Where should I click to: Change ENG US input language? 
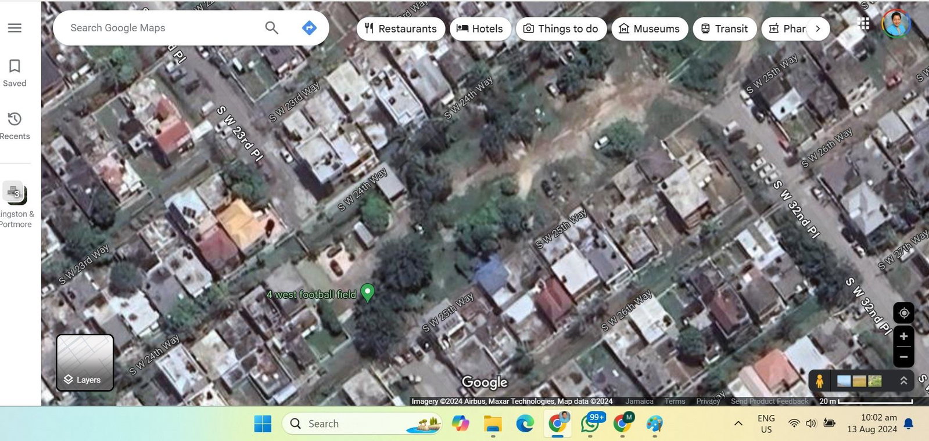(766, 424)
